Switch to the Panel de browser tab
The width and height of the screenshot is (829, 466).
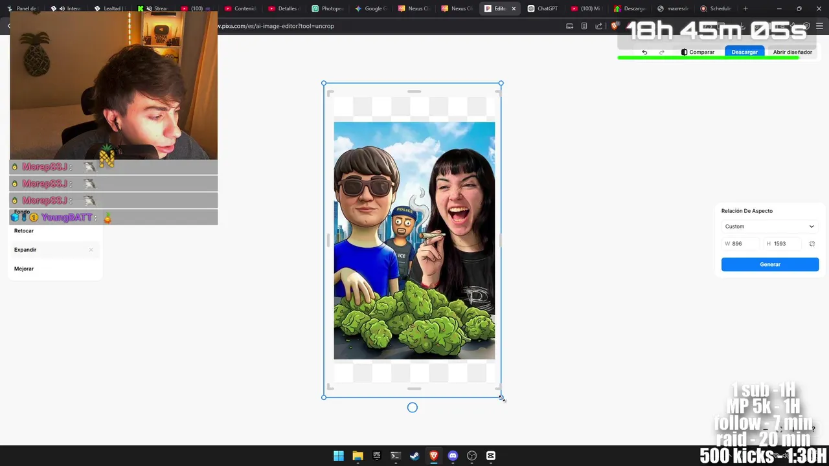click(x=23, y=8)
